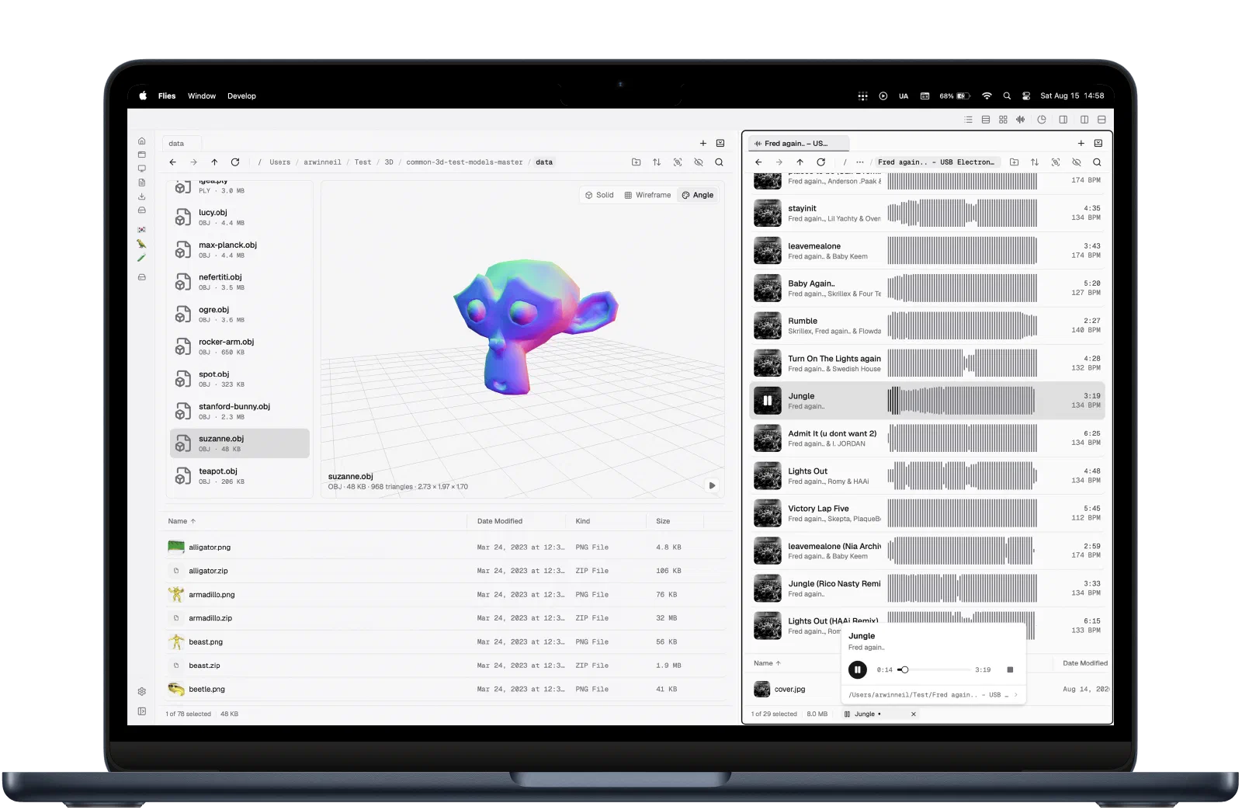Open the Develop menu
1242x810 pixels.
(x=241, y=96)
